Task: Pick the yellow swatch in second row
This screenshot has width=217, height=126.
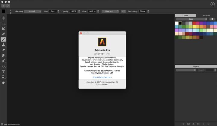Action: point(194,27)
